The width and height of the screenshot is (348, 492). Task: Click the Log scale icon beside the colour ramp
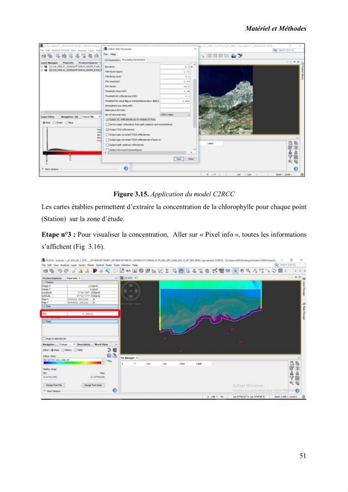coord(109,361)
